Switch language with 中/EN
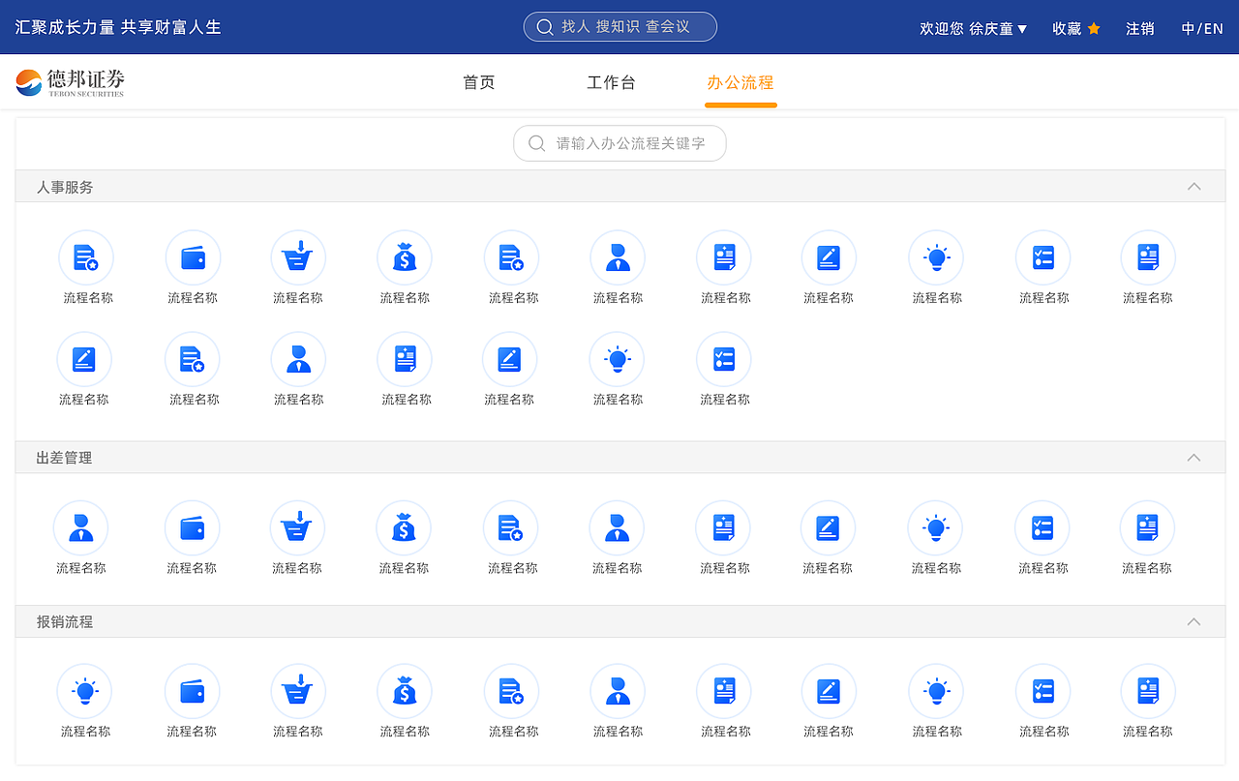Screen dimensions: 1239x781 click(x=1202, y=29)
